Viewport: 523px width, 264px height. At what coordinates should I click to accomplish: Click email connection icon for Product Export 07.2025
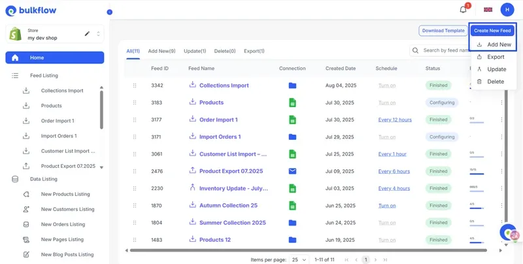(x=292, y=171)
